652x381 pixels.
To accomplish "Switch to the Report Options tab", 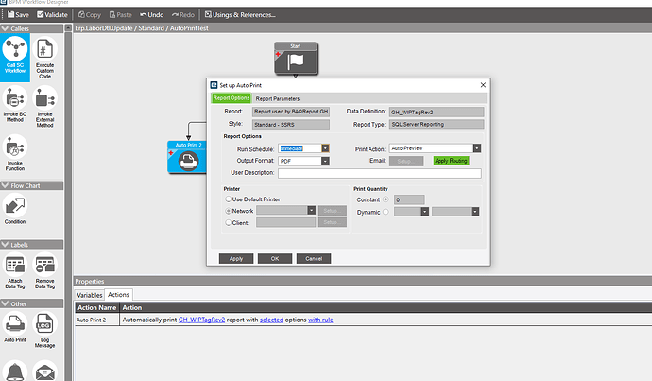I will [x=232, y=98].
